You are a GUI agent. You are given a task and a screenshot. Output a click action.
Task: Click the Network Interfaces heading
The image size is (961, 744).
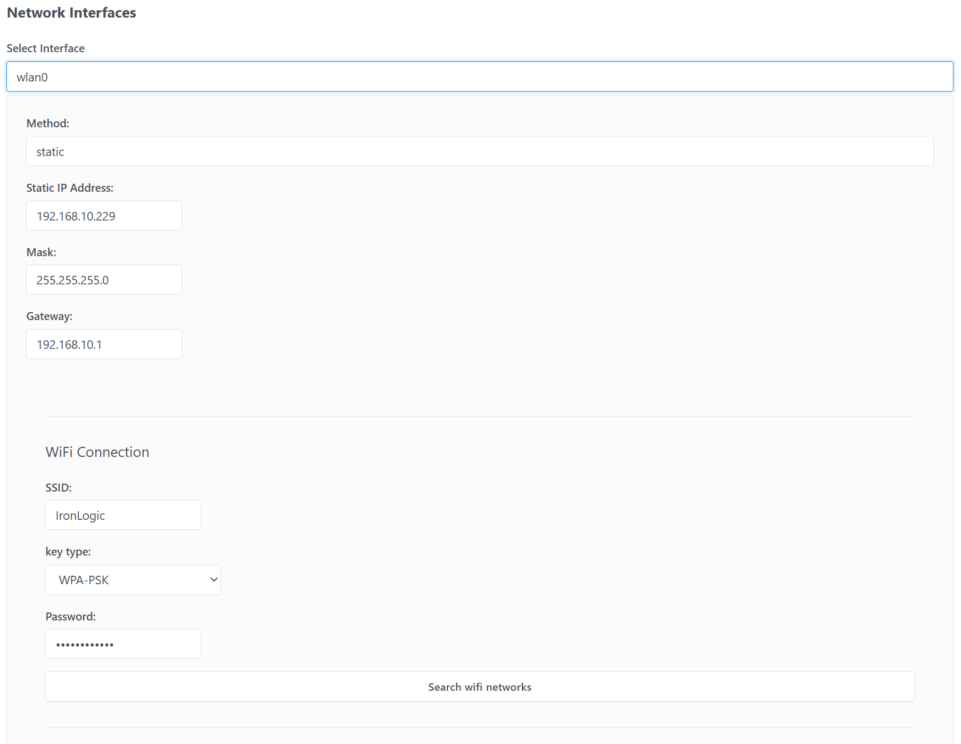(x=71, y=13)
